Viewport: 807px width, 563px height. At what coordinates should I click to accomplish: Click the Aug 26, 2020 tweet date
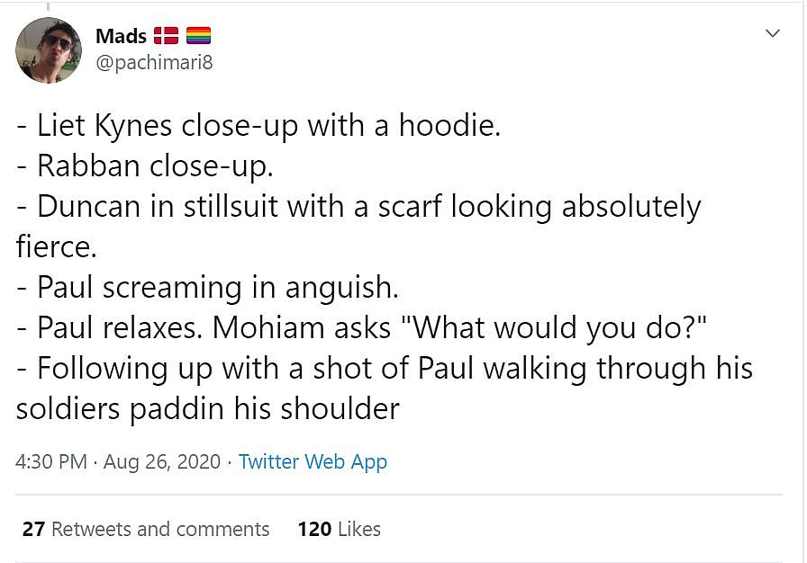pos(162,461)
